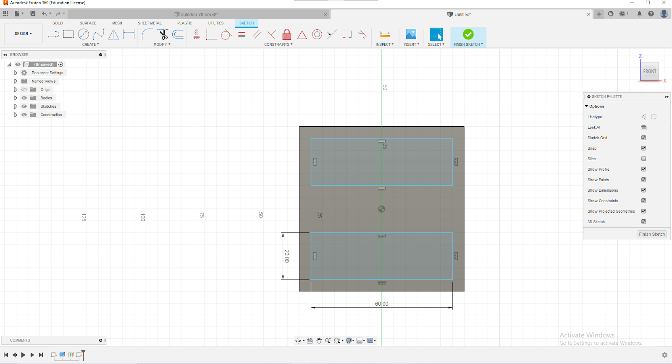Expand the Origin tree node
The height and width of the screenshot is (364, 672).
[16, 90]
